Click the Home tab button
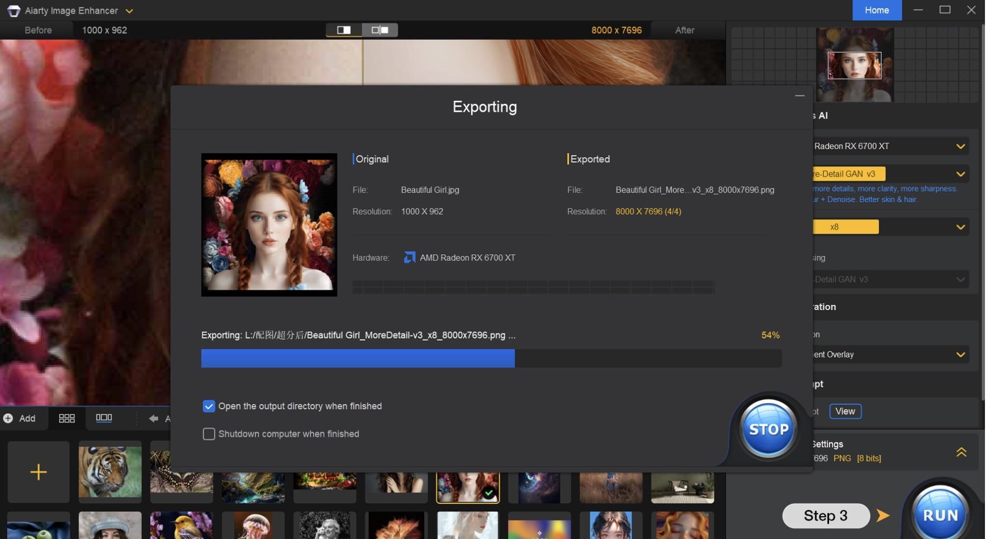The height and width of the screenshot is (539, 987). coord(876,10)
